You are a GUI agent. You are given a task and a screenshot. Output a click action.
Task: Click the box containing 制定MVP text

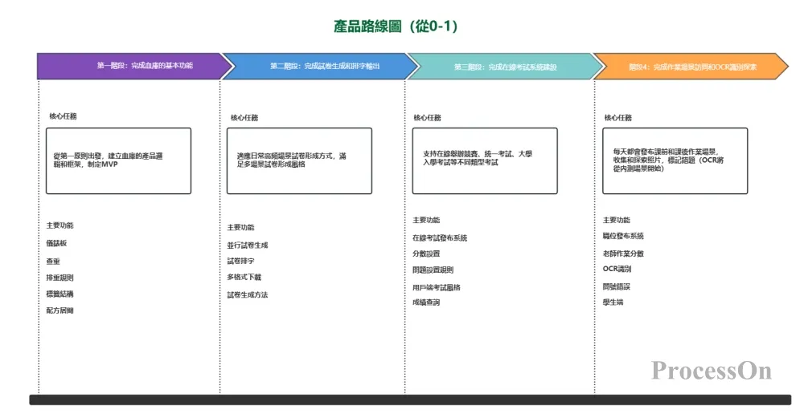118,160
